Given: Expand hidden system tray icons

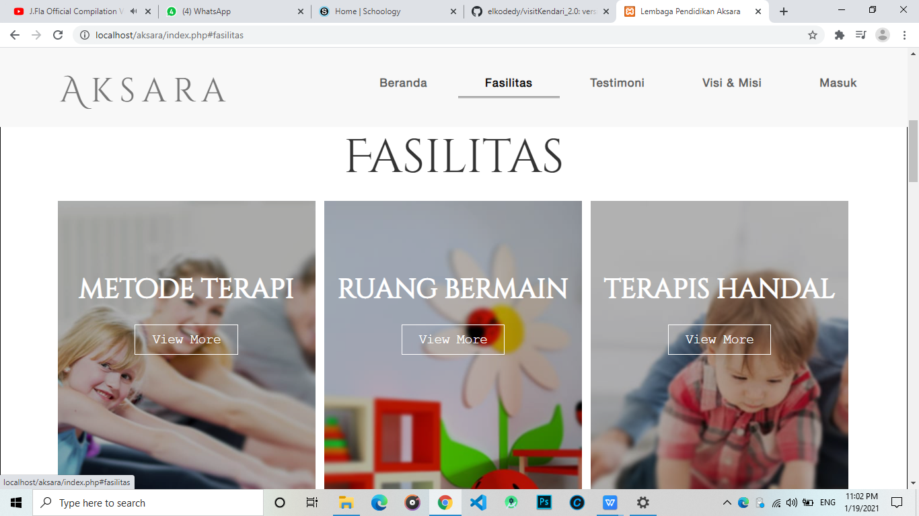Looking at the screenshot, I should pos(727,503).
